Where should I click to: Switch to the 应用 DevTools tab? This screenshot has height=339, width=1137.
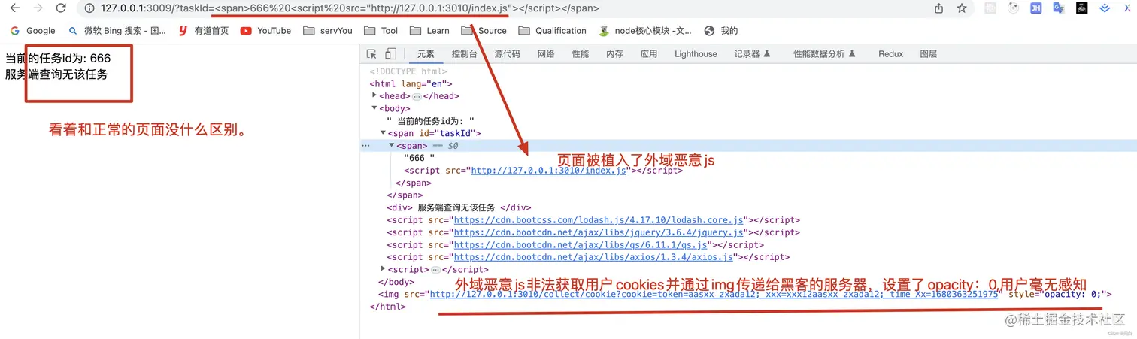648,54
